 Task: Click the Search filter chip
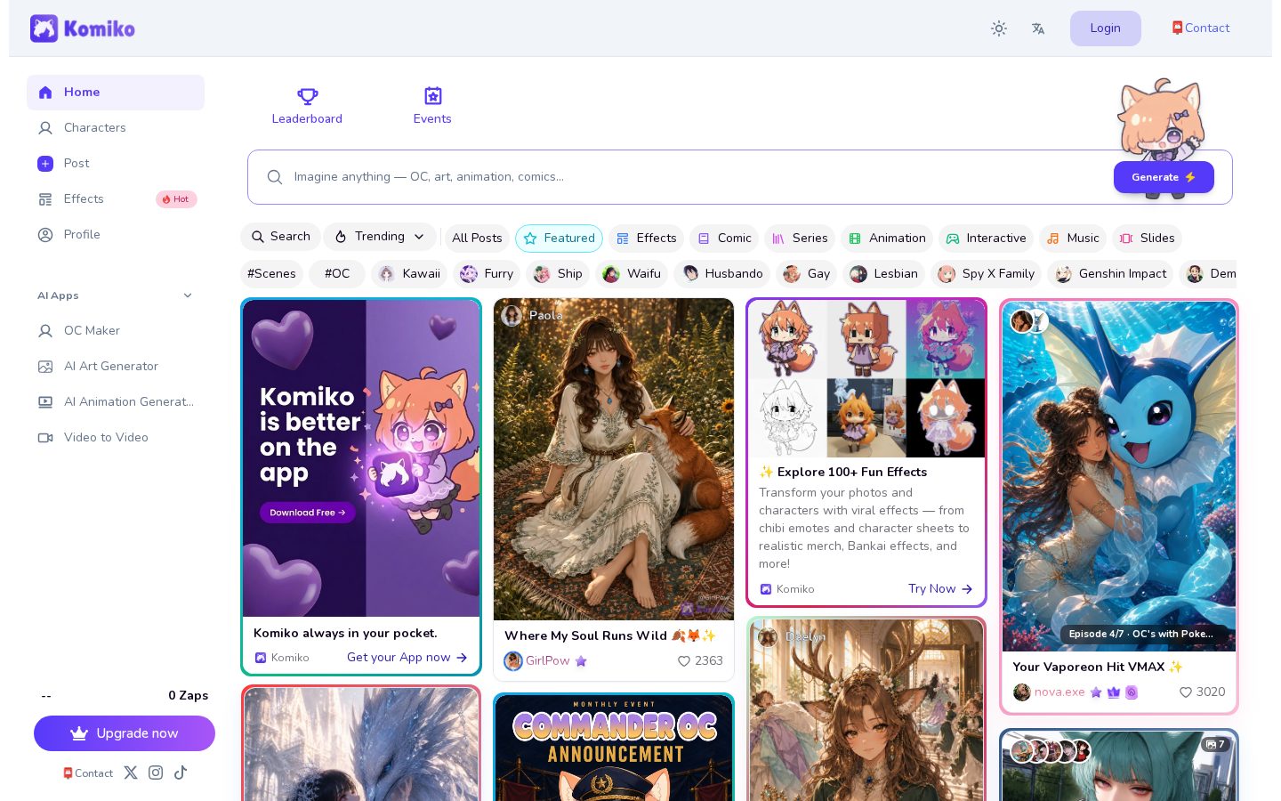pos(280,237)
